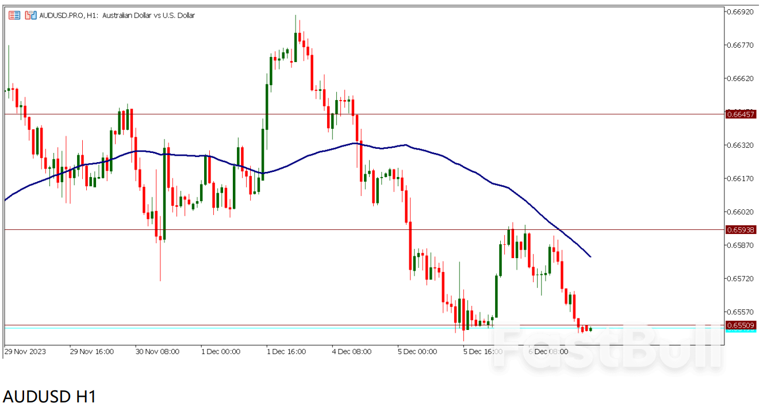Click 0.66920 on the price scale
The height and width of the screenshot is (407, 767).
[x=741, y=11]
